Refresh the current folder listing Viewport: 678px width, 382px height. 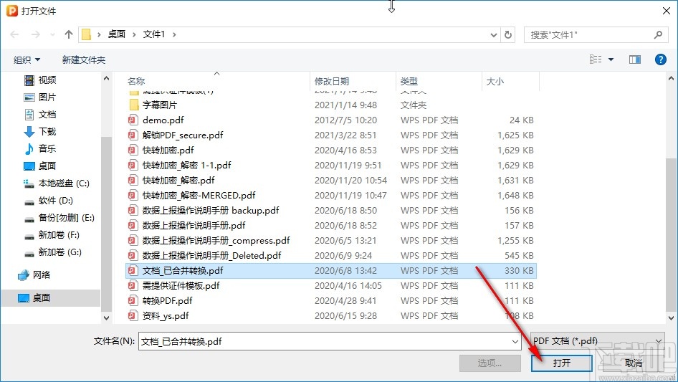coord(509,34)
